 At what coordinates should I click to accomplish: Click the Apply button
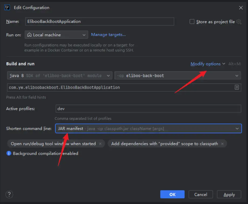229,194
